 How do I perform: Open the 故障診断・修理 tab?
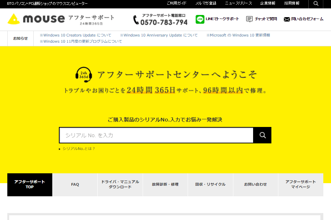click(x=165, y=185)
